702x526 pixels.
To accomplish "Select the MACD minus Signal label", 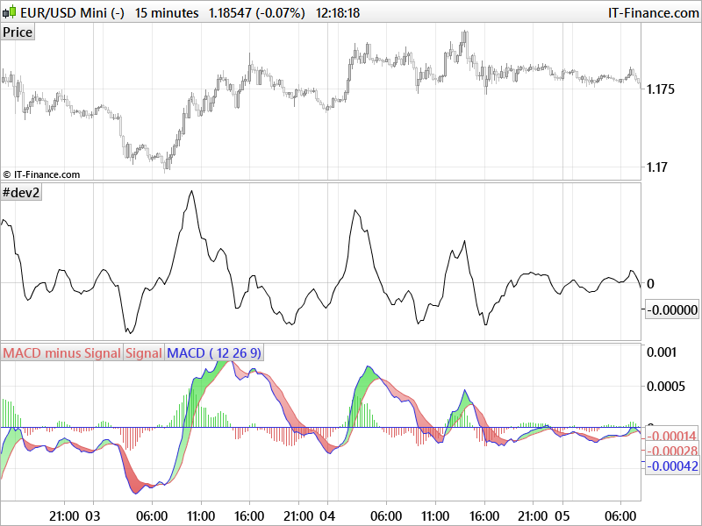I will point(61,353).
